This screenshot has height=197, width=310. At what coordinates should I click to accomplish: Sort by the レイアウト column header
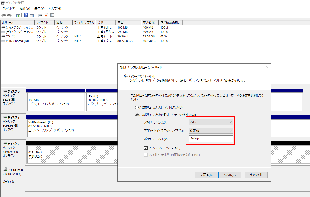point(44,22)
